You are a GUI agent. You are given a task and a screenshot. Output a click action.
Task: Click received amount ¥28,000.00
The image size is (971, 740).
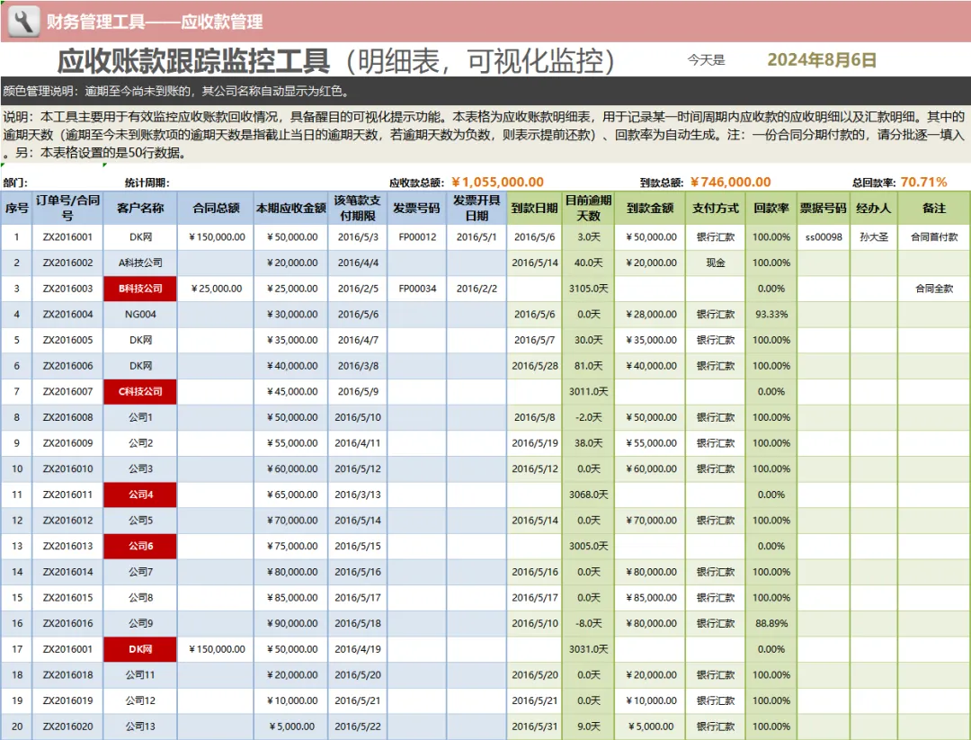click(650, 315)
